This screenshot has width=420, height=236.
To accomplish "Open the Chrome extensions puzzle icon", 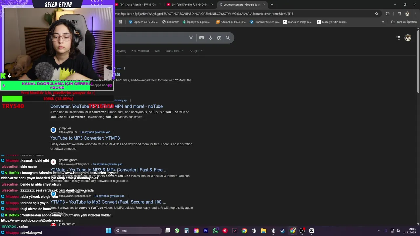I will point(388,14).
